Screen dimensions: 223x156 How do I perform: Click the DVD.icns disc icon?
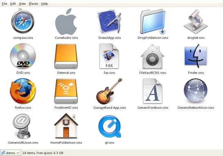(x=23, y=56)
